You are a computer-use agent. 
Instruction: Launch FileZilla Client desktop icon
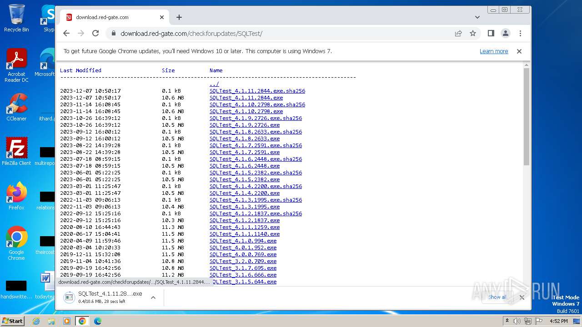point(16,151)
